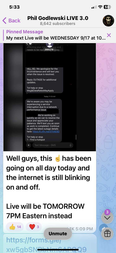
Task: Tap the Back text label
Action: [x=14, y=21]
